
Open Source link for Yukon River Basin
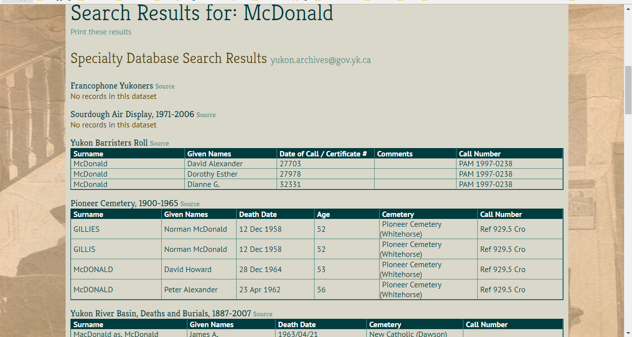click(262, 314)
